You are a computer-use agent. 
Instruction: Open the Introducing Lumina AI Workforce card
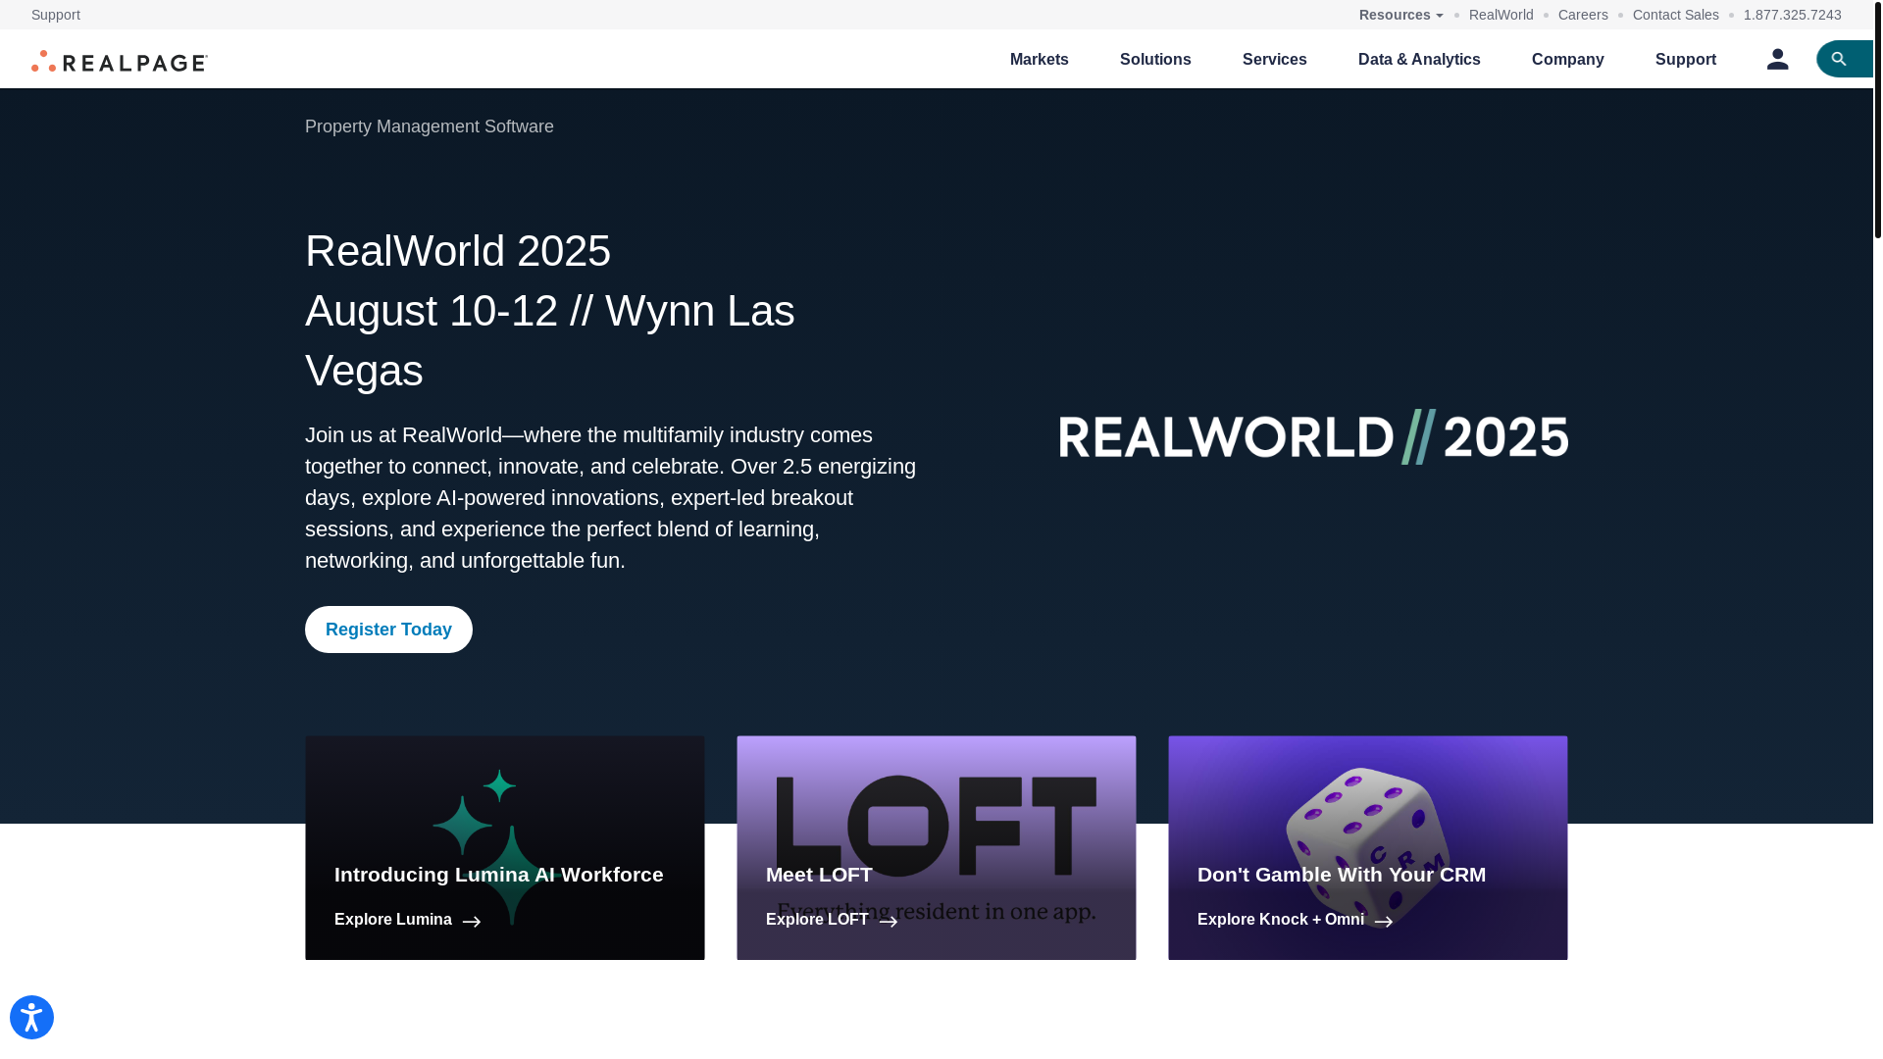click(505, 848)
